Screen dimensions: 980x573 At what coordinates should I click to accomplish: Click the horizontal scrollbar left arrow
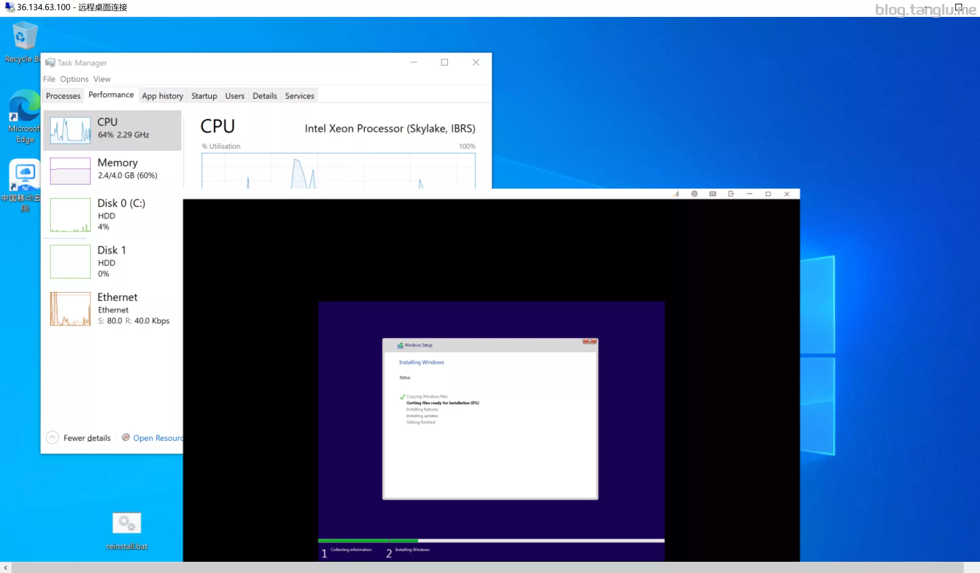5,568
